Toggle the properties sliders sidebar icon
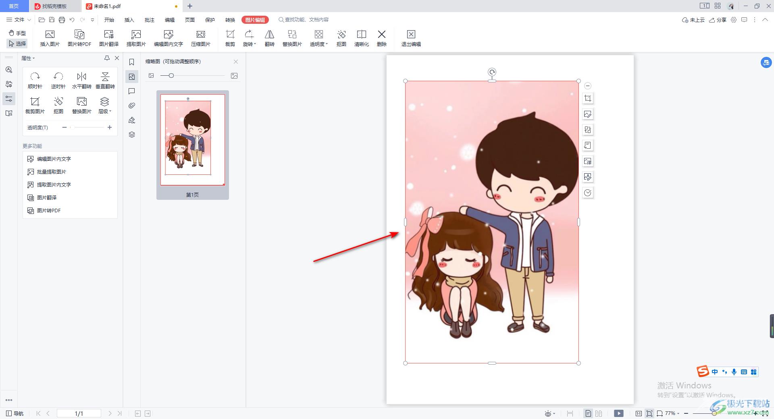This screenshot has width=774, height=419. click(9, 98)
